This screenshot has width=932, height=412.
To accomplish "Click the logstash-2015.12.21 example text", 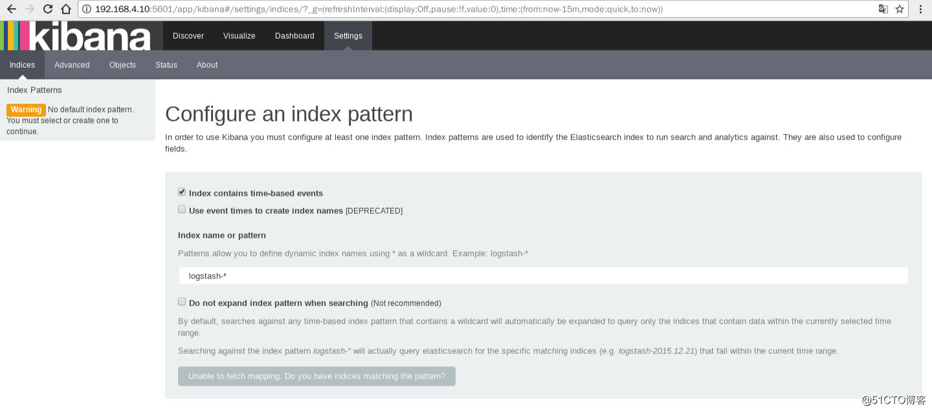I will click(x=656, y=351).
